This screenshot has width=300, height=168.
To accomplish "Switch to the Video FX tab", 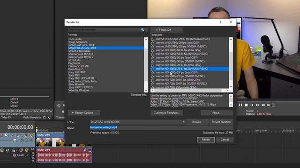I will 6,118.
